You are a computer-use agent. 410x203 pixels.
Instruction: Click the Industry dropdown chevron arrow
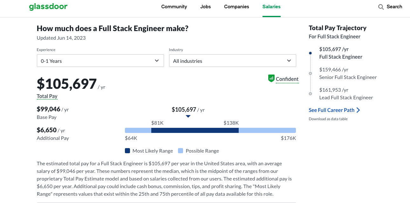click(x=289, y=61)
